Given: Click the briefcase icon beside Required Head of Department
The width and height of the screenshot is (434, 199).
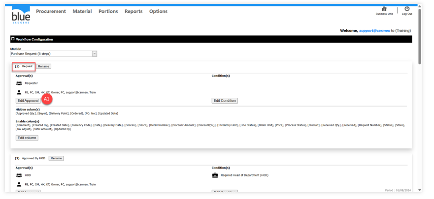Looking at the screenshot, I should tap(215, 175).
